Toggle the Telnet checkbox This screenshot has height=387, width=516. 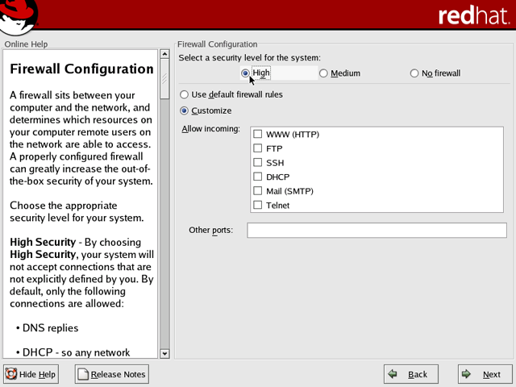pos(258,206)
